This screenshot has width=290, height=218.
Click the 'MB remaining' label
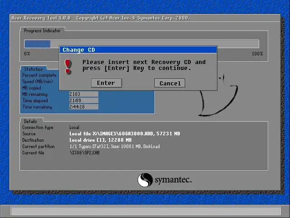(x=35, y=94)
